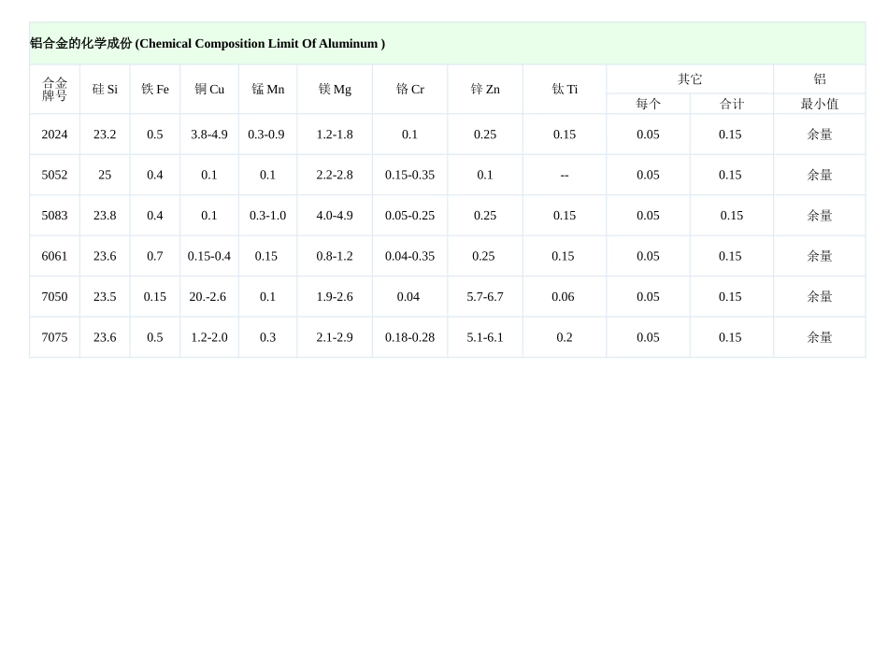Click Zn value '5.1-6.1' in row 7075
Screen dimensions: 888x666
coord(485,338)
